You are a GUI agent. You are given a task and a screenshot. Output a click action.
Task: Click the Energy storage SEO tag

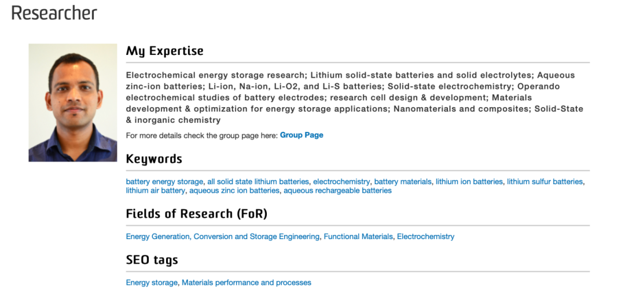(x=152, y=283)
